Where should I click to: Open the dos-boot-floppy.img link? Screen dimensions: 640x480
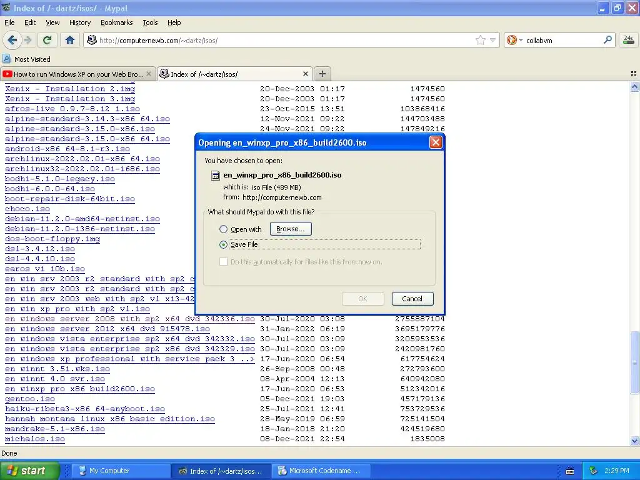tap(52, 239)
